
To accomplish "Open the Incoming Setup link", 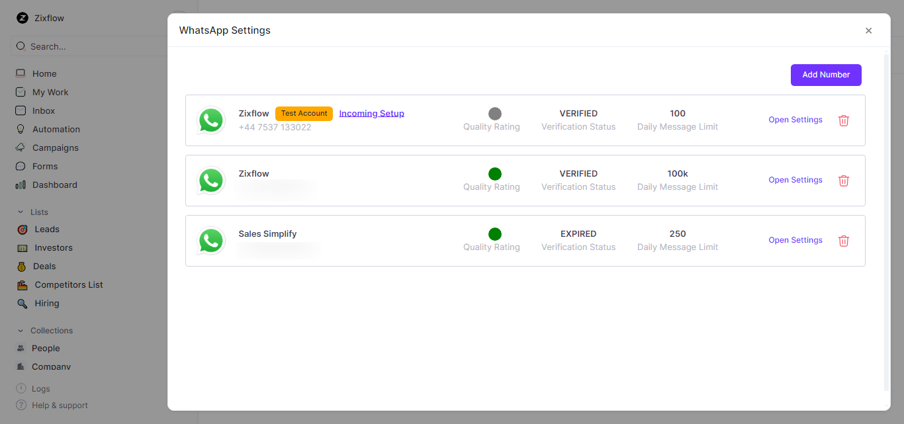I will [x=371, y=113].
